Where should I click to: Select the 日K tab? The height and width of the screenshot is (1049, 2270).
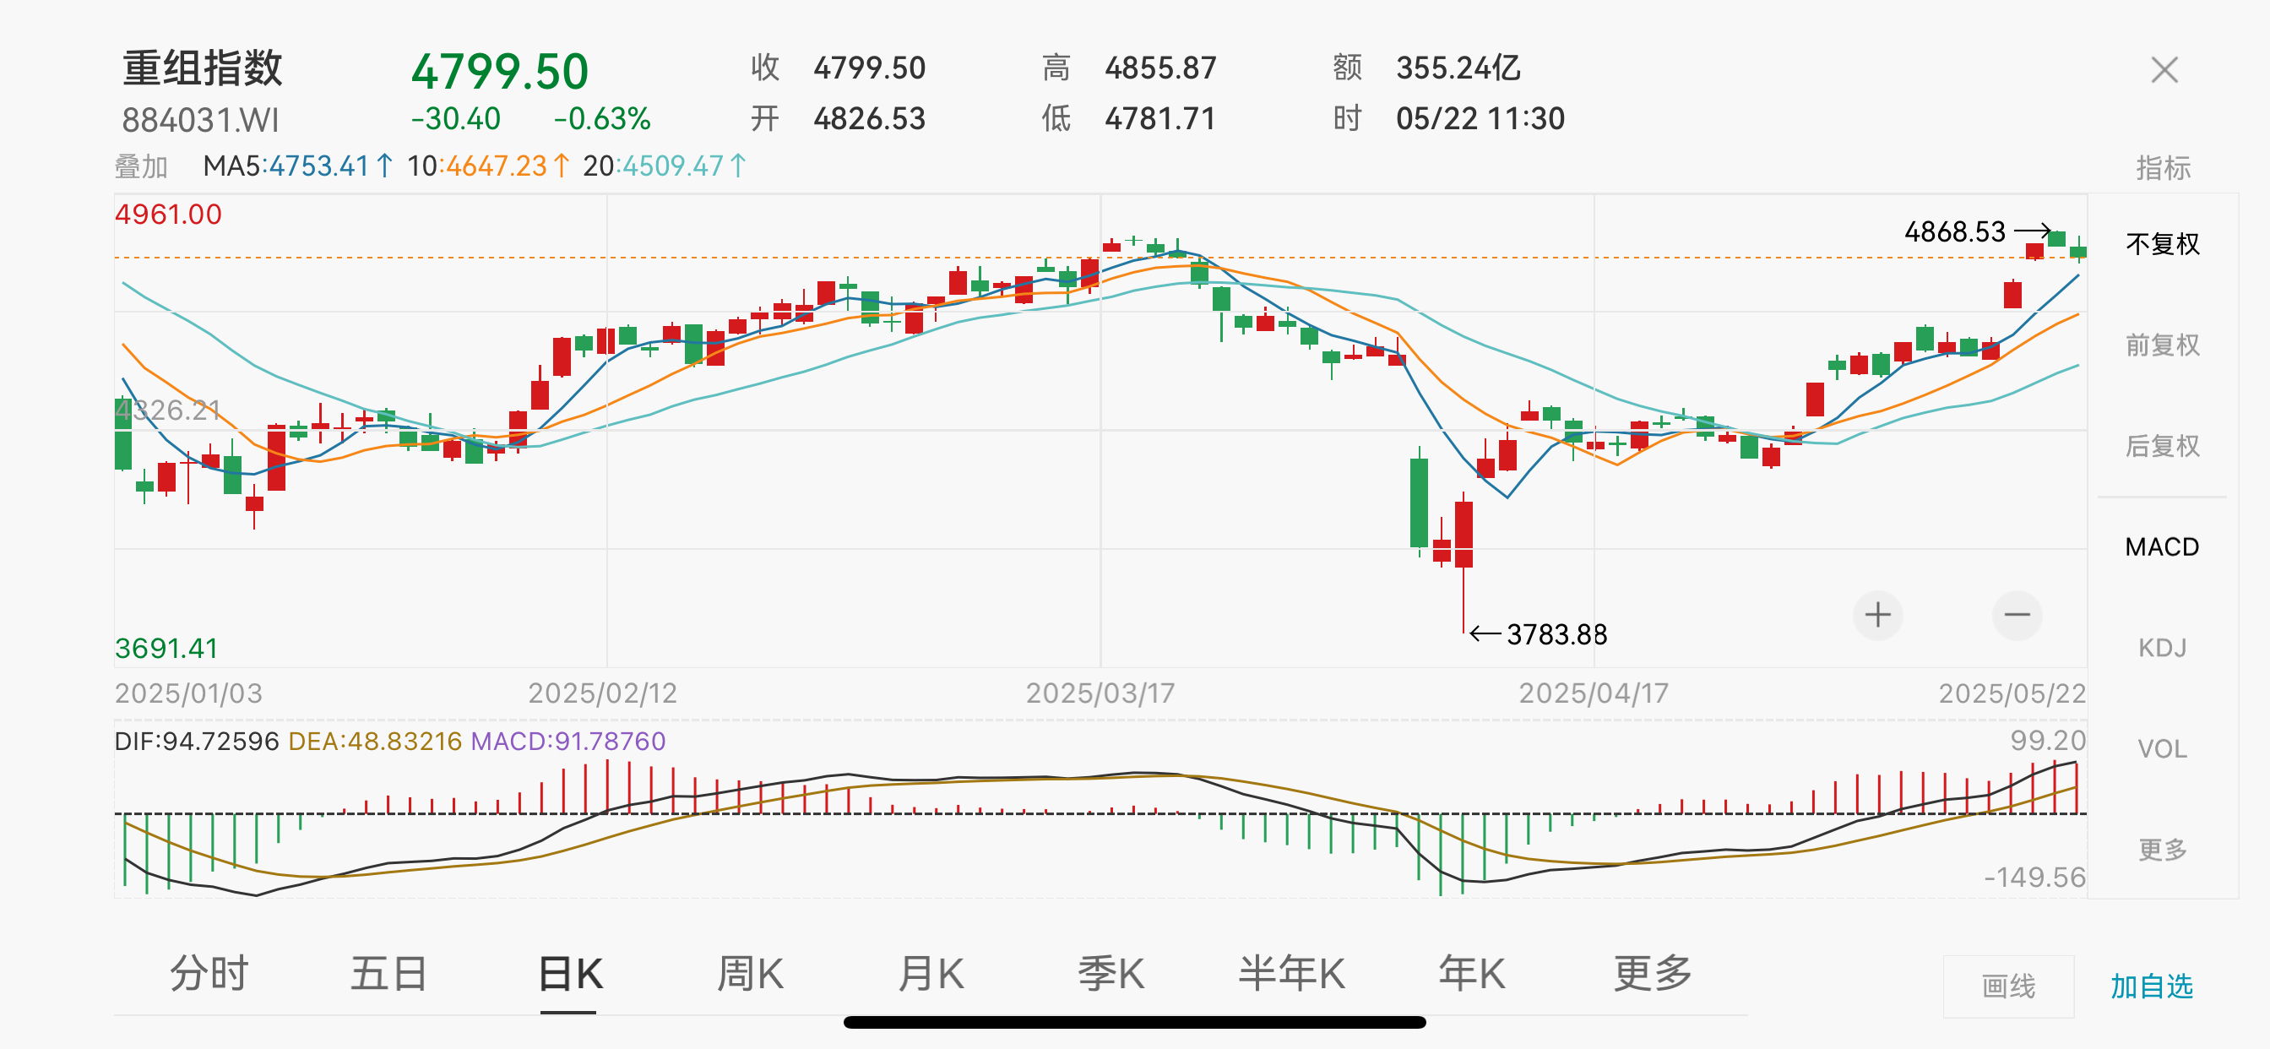click(x=570, y=974)
